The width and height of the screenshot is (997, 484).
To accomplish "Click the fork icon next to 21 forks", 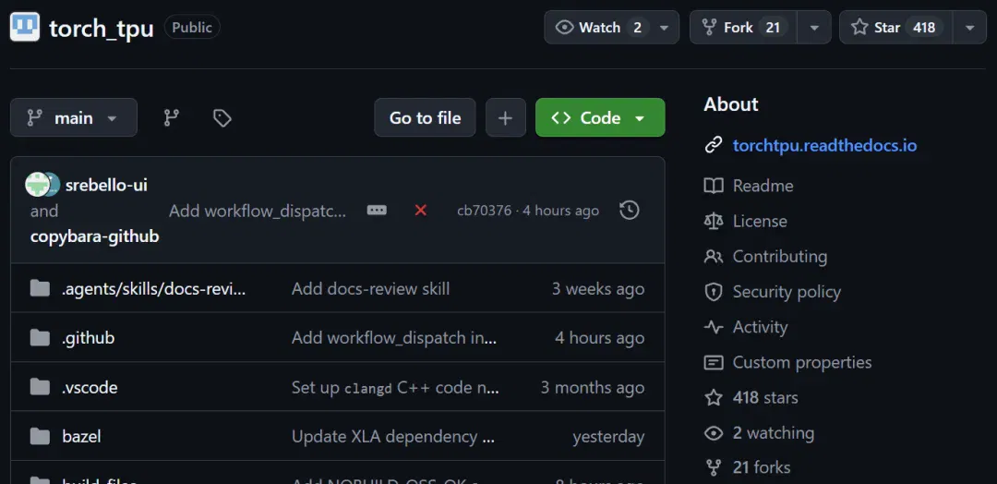I will tap(714, 467).
